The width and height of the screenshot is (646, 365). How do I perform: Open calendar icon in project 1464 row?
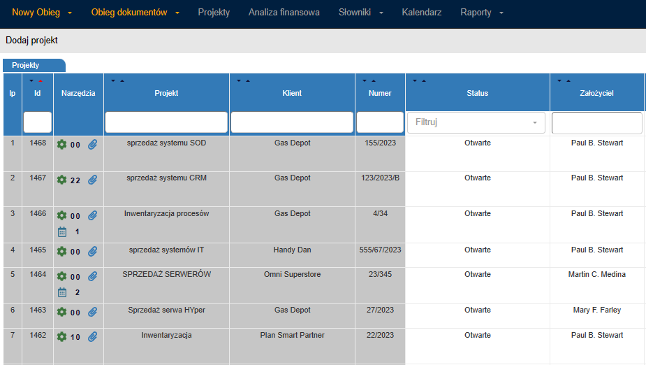(x=61, y=292)
